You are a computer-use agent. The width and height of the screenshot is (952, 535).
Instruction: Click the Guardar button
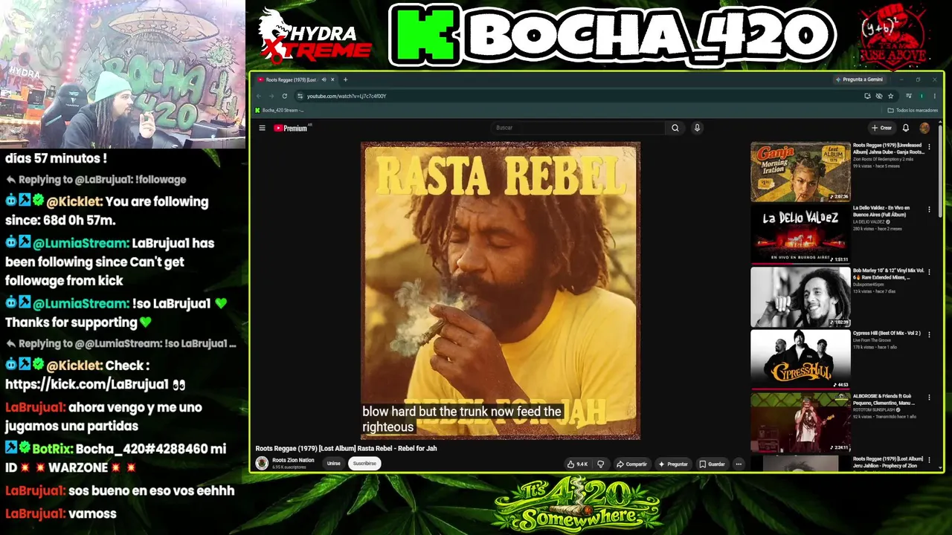(x=712, y=464)
